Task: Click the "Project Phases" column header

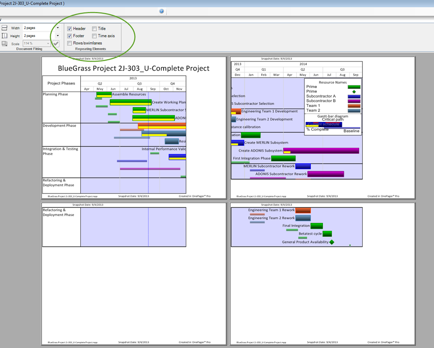Action: [61, 83]
